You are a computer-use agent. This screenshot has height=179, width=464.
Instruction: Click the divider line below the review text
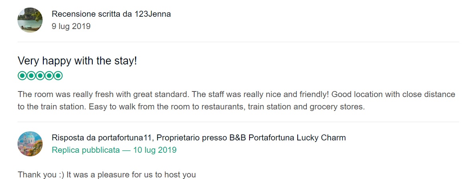pyautogui.click(x=238, y=122)
